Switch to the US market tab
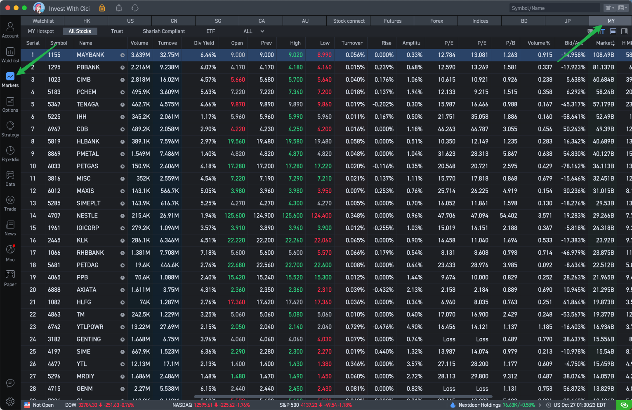 (130, 20)
